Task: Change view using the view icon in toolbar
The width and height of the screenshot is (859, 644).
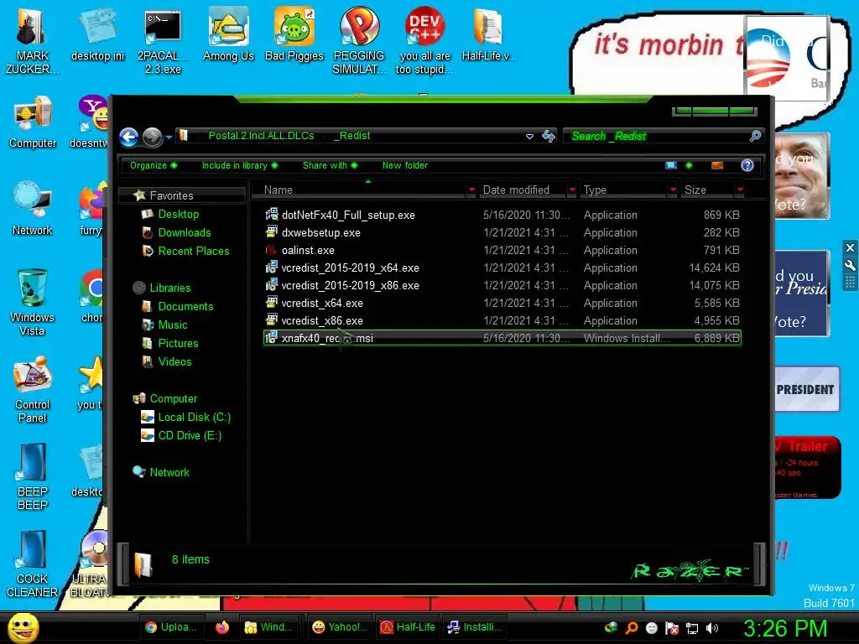Action: (671, 165)
